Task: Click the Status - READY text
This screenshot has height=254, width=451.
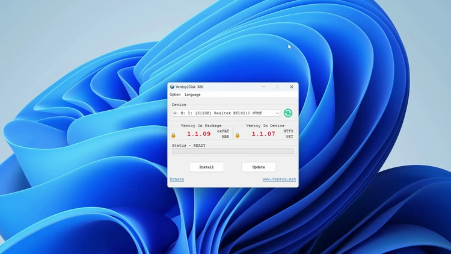Action: (189, 146)
